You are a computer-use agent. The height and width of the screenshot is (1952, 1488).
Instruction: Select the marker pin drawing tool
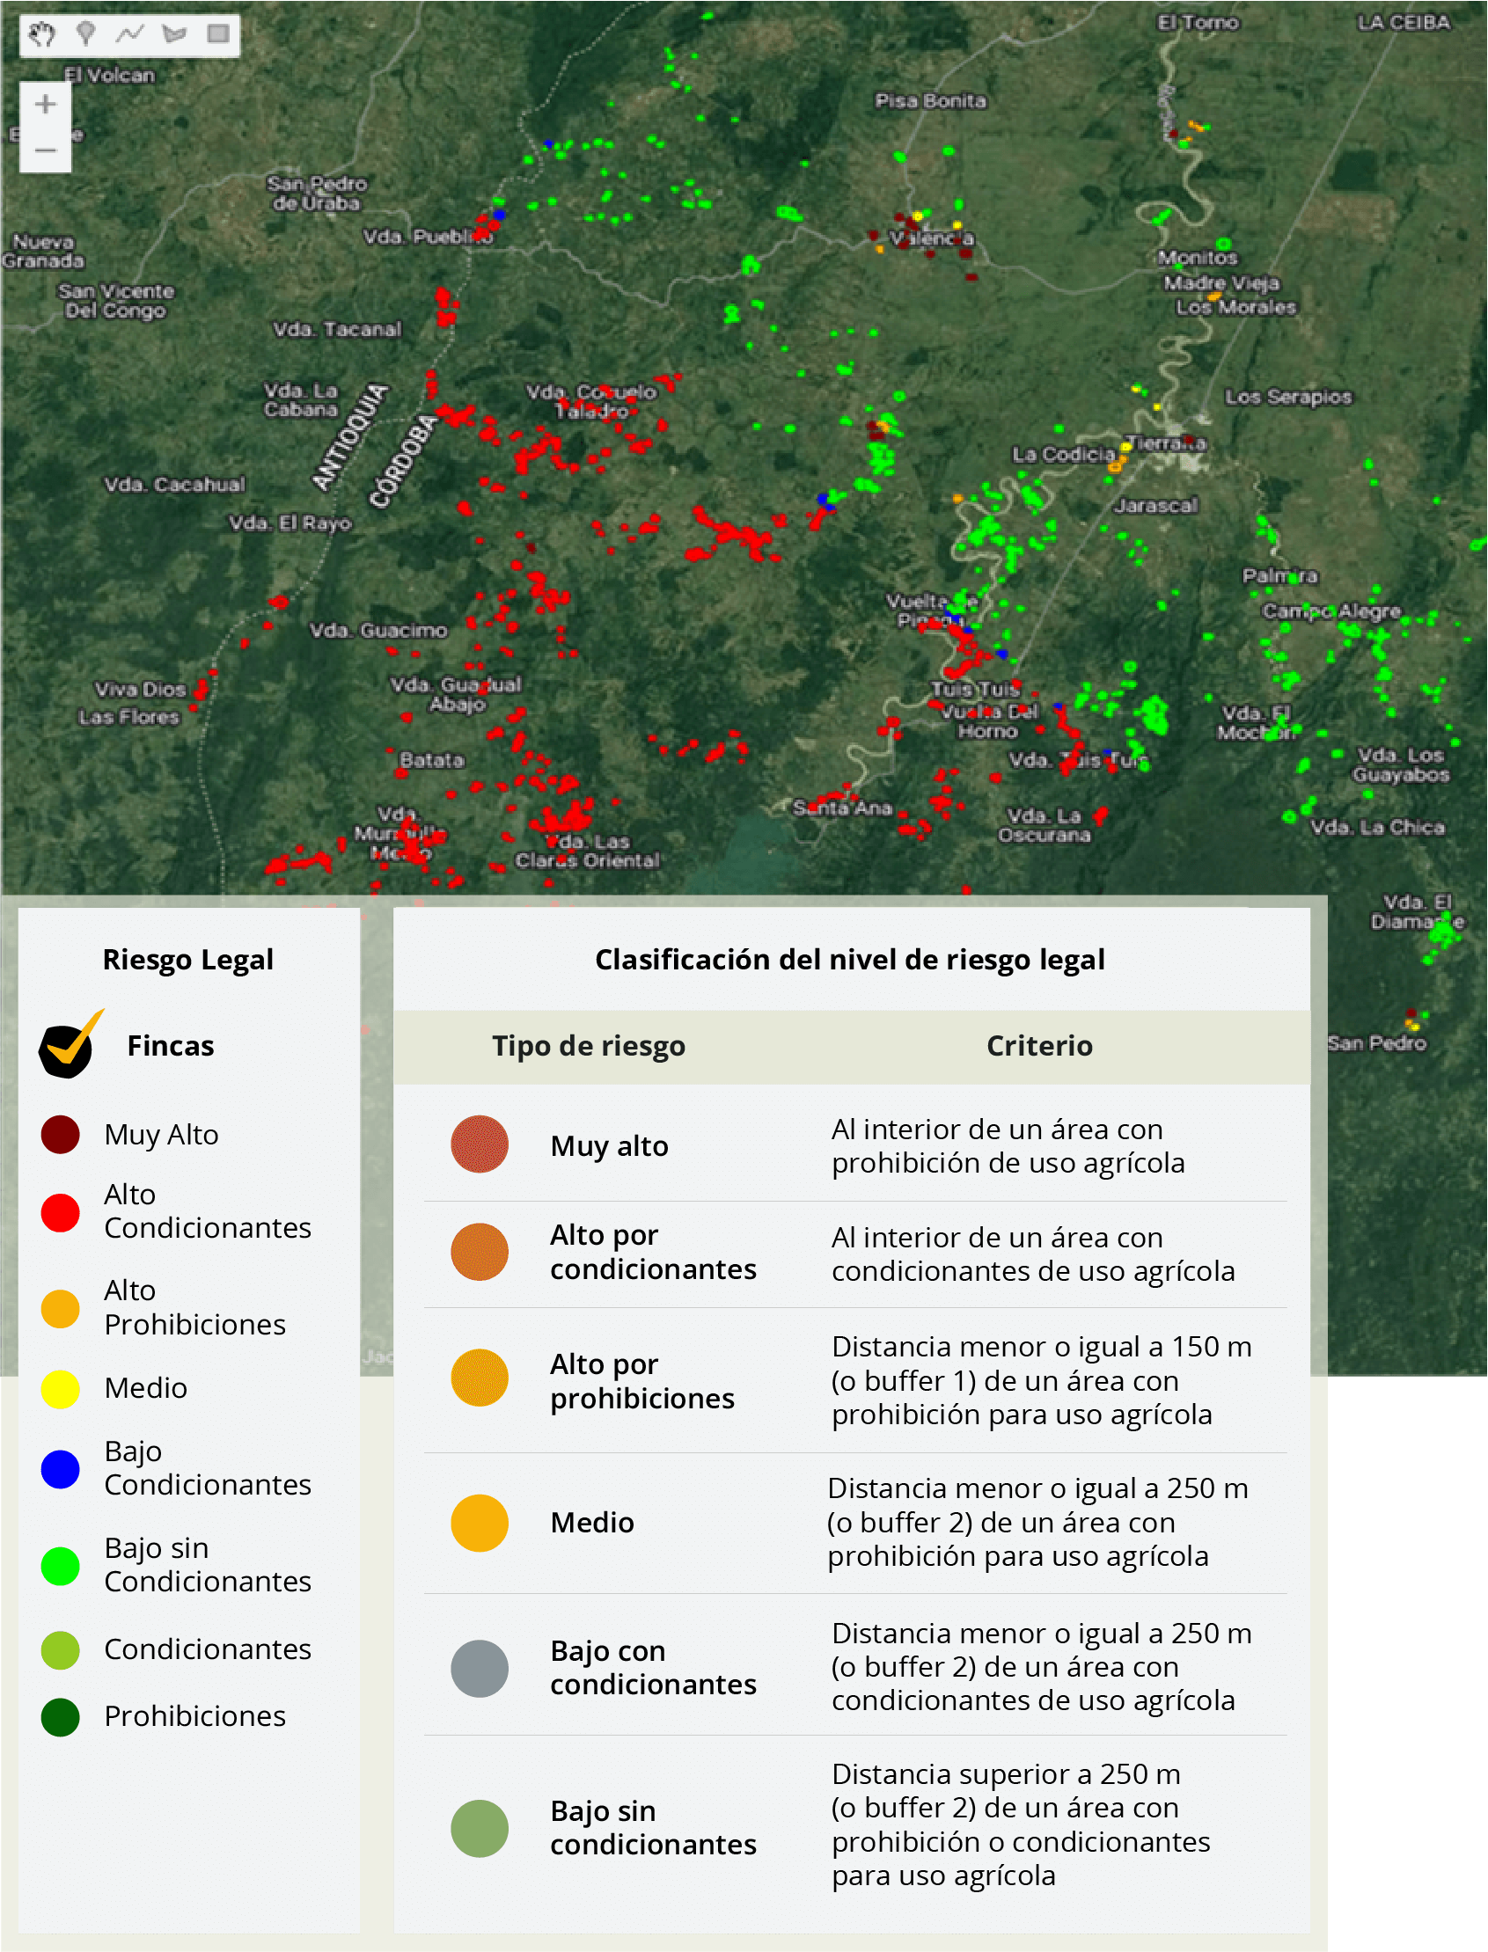tap(86, 34)
